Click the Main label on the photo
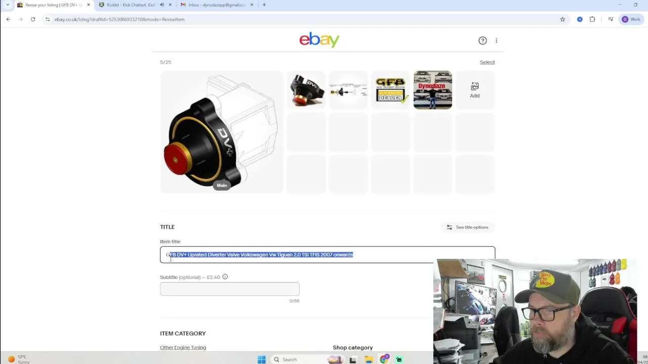The image size is (648, 364). [x=222, y=186]
